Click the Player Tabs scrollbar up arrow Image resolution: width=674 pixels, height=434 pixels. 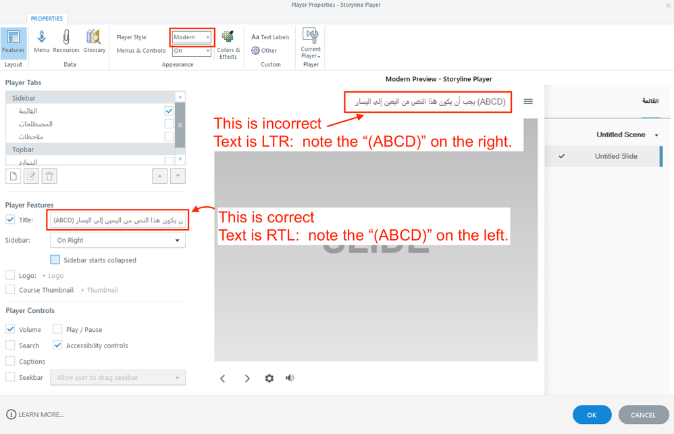pos(180,97)
